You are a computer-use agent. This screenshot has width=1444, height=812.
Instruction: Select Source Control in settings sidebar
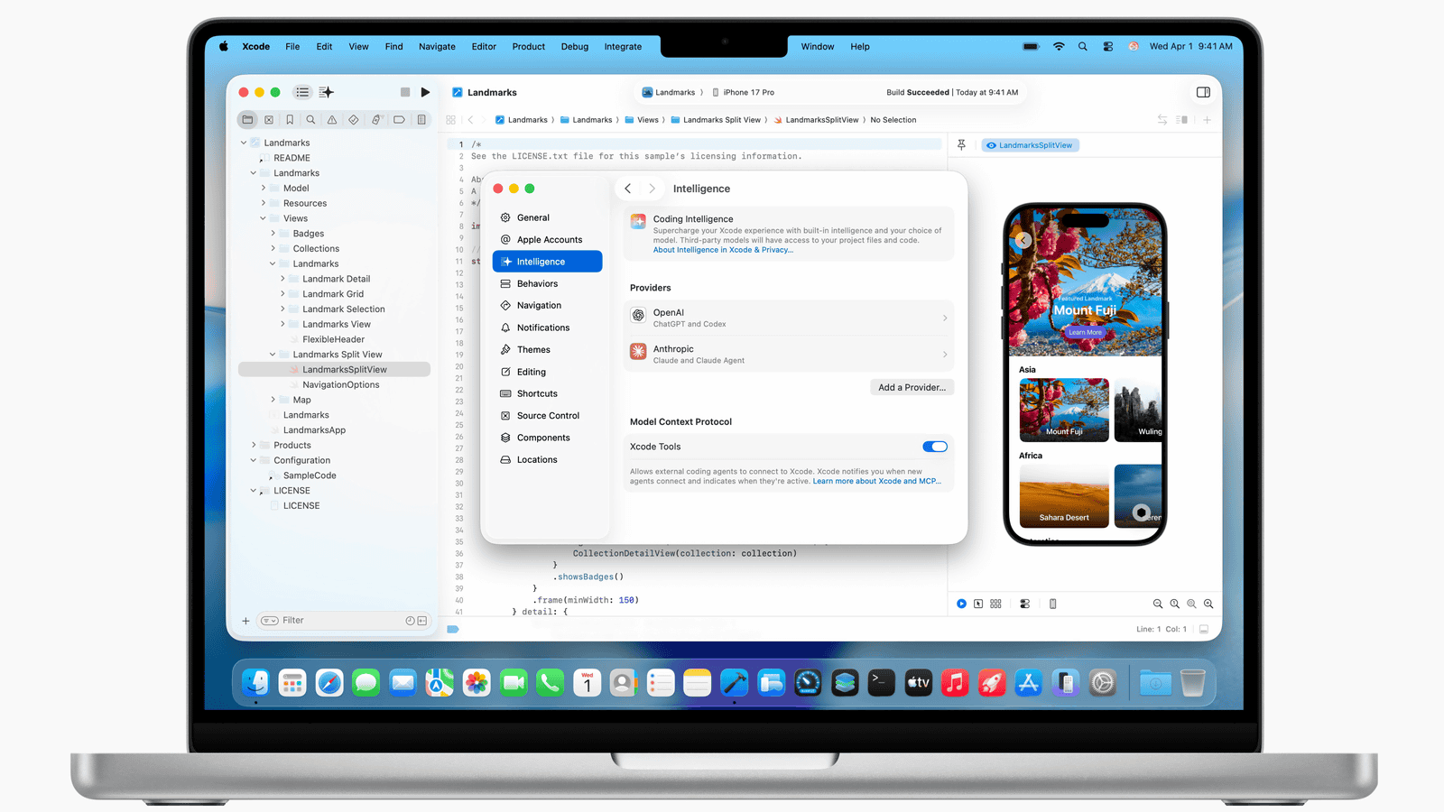(548, 416)
